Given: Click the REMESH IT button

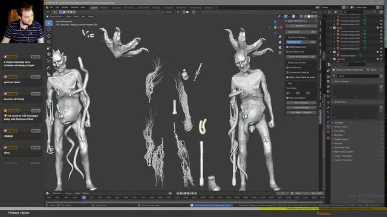Looking at the screenshot, I should [301, 26].
